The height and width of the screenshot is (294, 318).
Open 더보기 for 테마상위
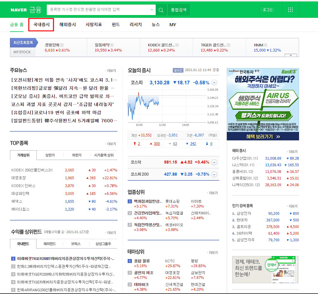[x=213, y=253]
